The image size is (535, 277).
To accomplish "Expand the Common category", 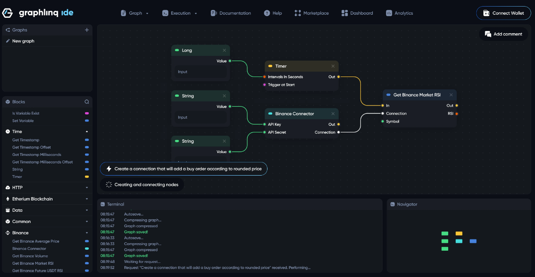I will (x=86, y=221).
